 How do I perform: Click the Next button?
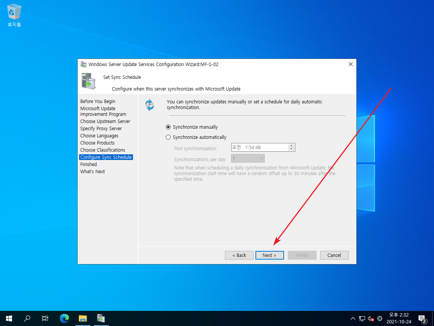pos(270,255)
